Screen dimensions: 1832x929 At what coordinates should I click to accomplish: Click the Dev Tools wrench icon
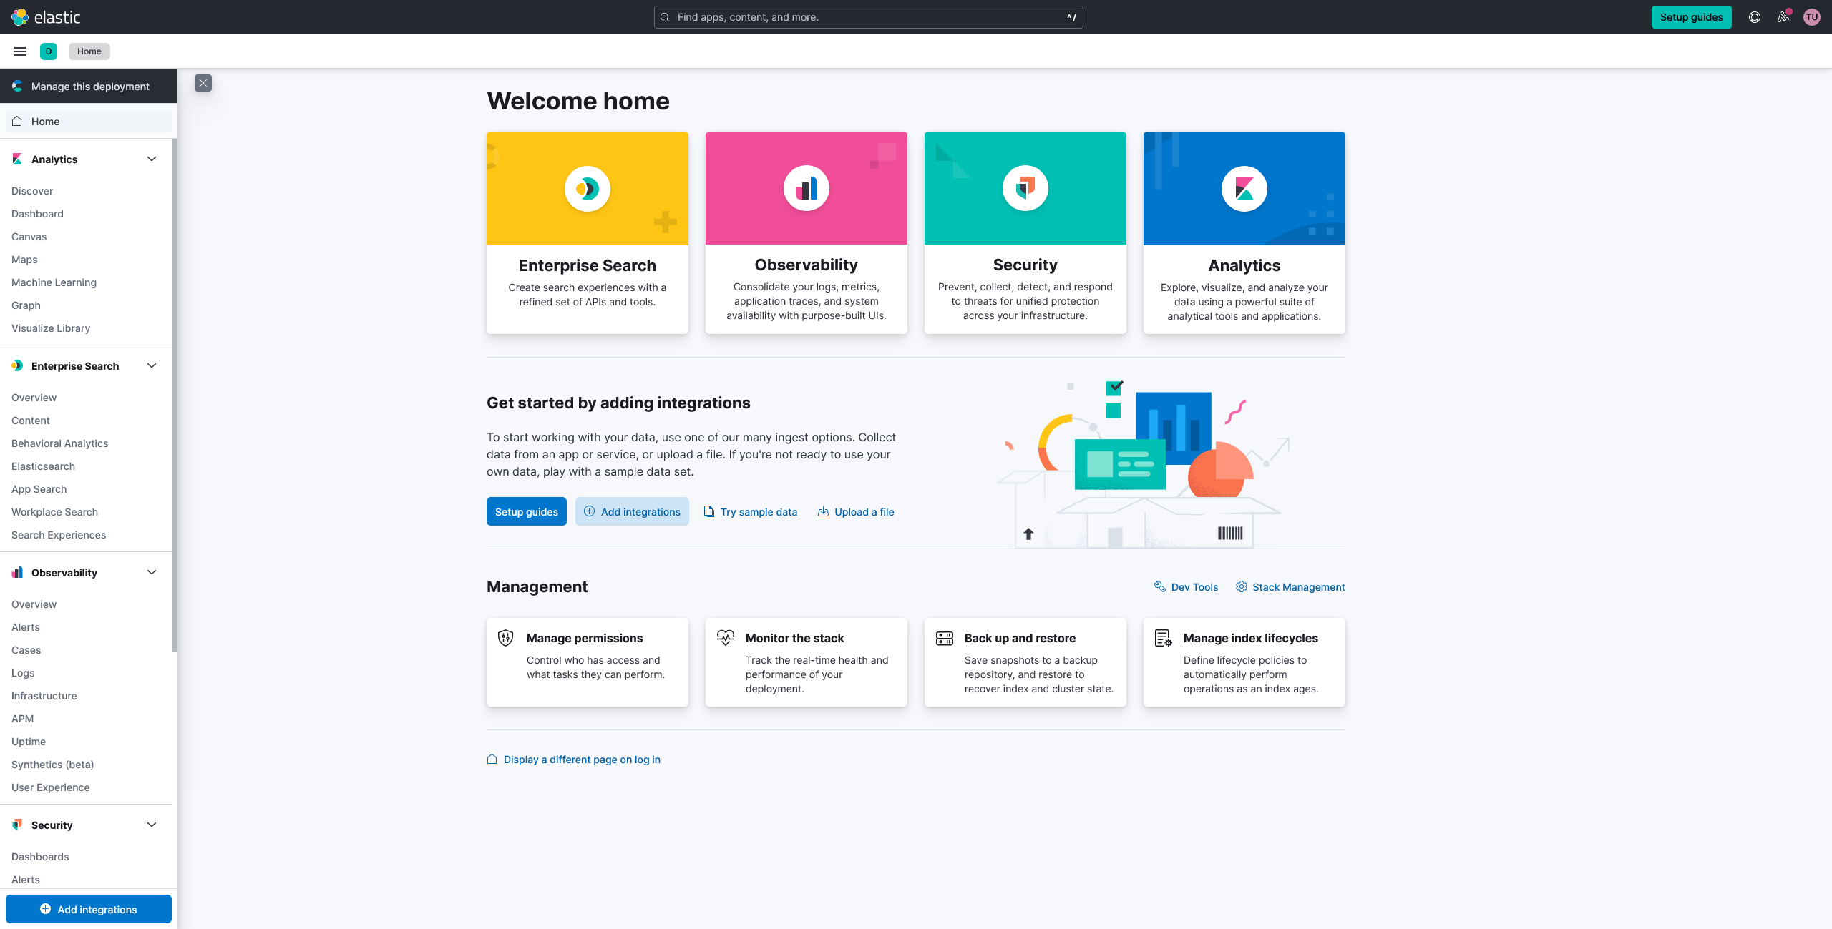point(1160,586)
